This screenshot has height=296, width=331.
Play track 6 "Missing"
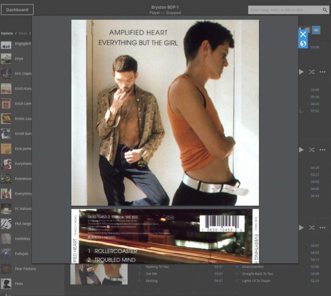point(152,281)
